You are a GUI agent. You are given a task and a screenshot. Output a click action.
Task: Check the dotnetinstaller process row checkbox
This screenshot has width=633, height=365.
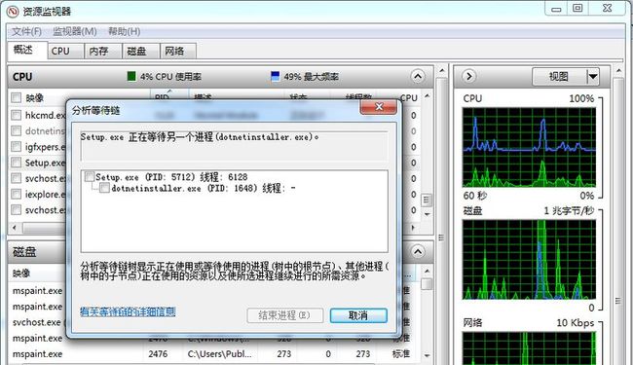coord(16,131)
